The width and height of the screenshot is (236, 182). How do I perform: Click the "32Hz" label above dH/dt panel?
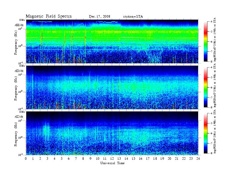click(22, 20)
